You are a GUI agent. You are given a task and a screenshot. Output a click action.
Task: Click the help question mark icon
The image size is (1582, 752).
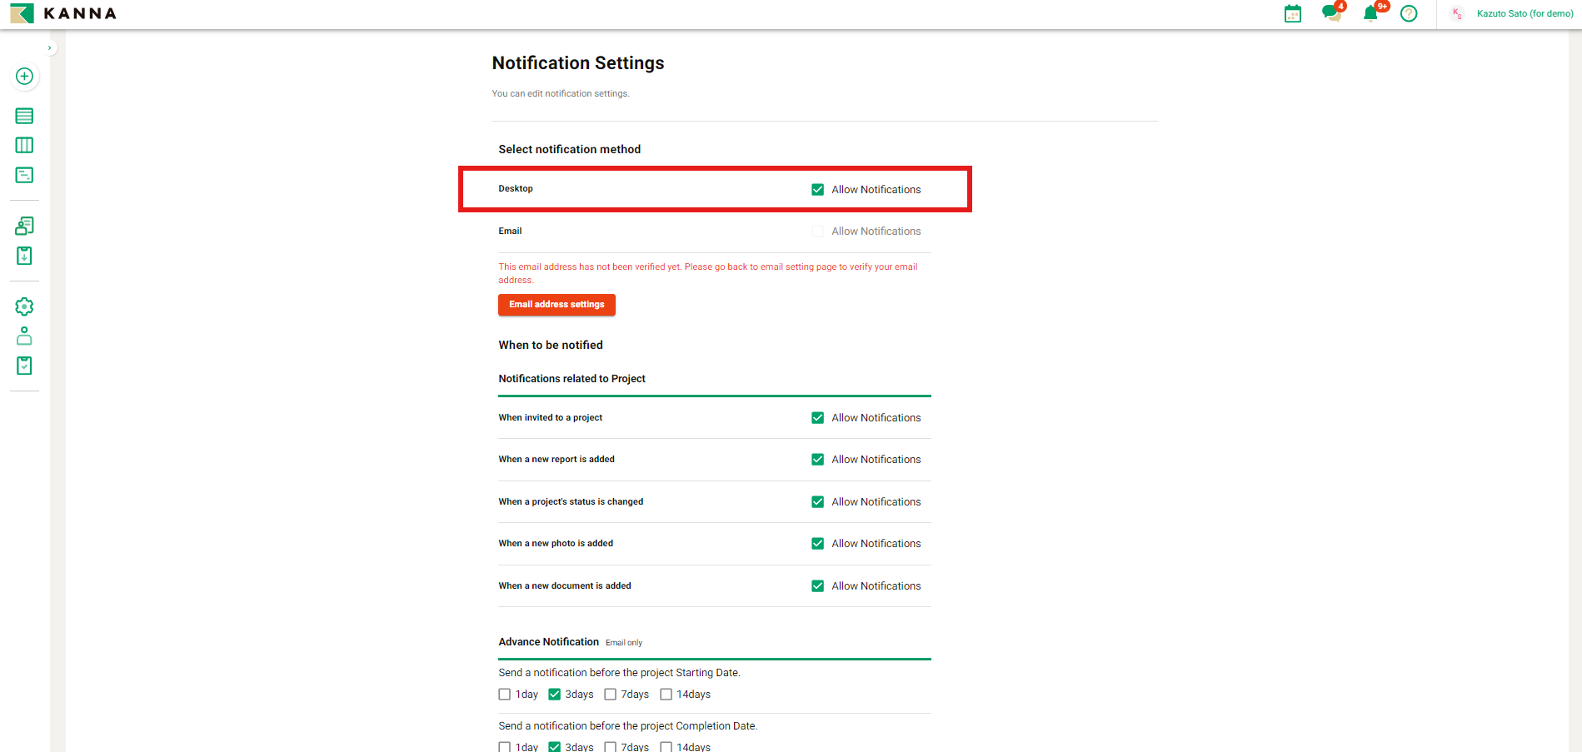pos(1409,14)
